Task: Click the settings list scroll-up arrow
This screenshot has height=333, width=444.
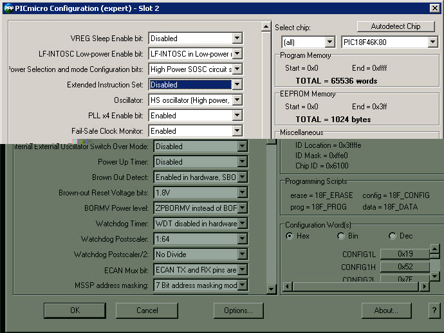Action: pos(266,27)
